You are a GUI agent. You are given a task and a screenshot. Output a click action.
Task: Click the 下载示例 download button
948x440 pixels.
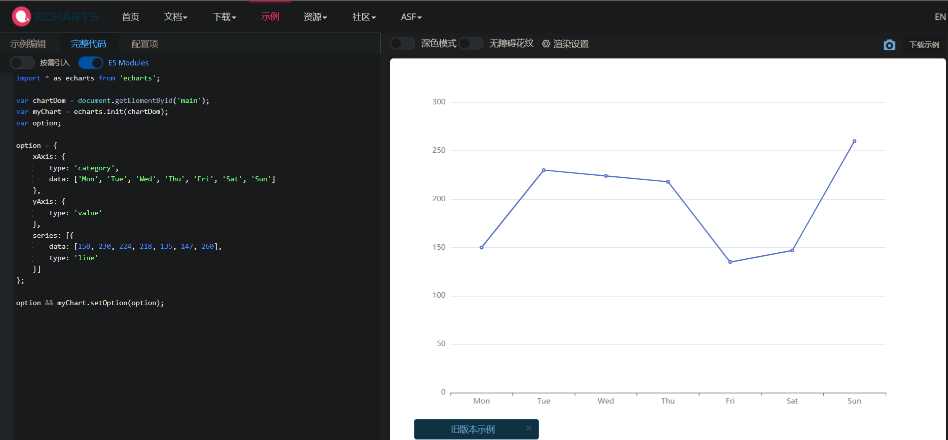click(x=924, y=45)
